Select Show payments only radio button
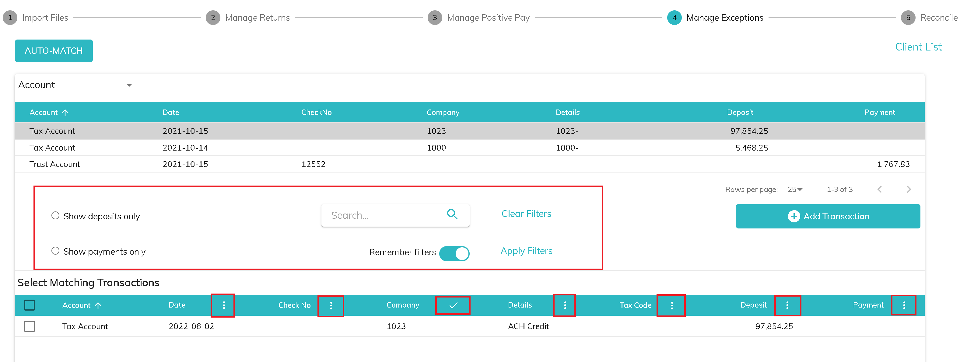This screenshot has width=967, height=362. [x=56, y=251]
